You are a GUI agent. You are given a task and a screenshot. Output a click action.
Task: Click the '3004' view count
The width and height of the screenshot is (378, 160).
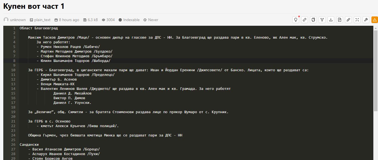(110, 20)
